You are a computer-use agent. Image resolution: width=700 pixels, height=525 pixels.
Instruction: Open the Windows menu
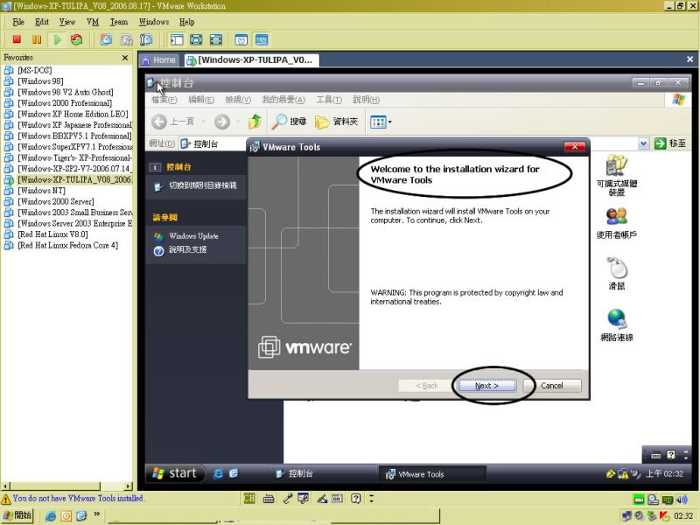(x=154, y=22)
